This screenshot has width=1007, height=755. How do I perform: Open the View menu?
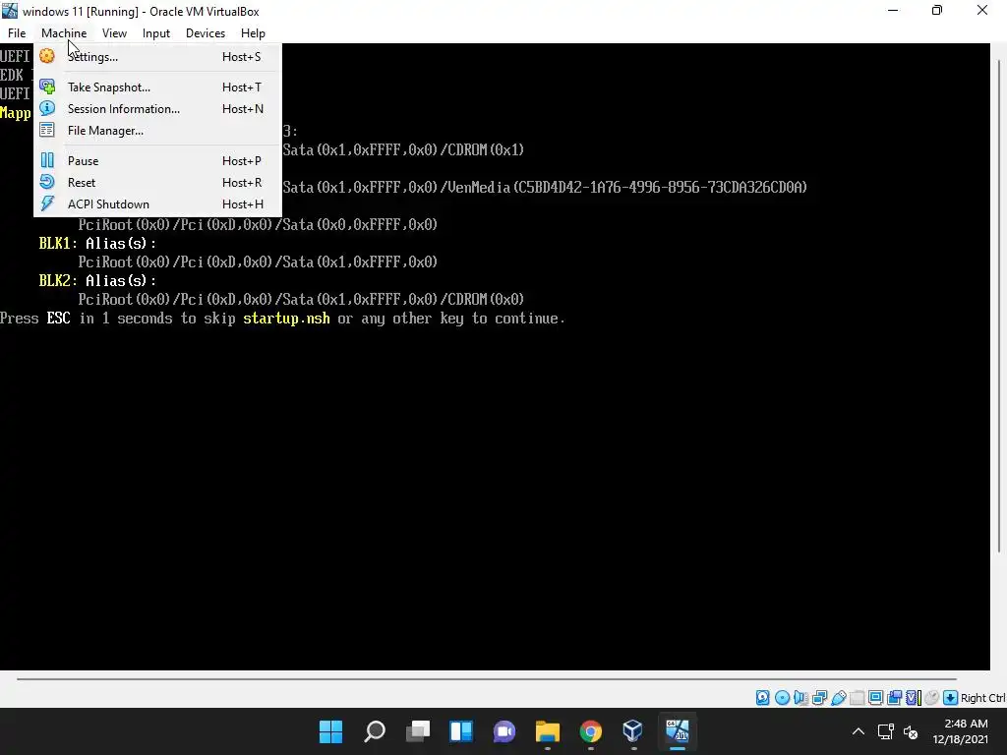(x=114, y=33)
